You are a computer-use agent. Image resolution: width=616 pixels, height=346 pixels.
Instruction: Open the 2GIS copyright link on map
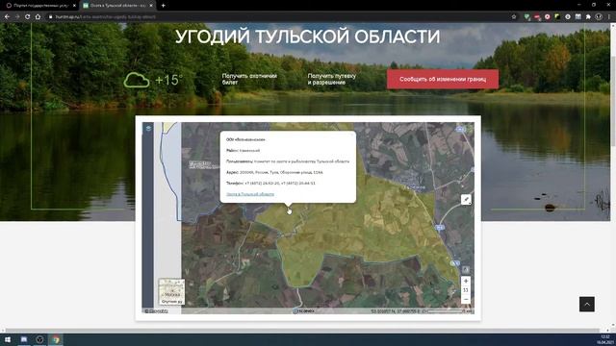point(156,311)
